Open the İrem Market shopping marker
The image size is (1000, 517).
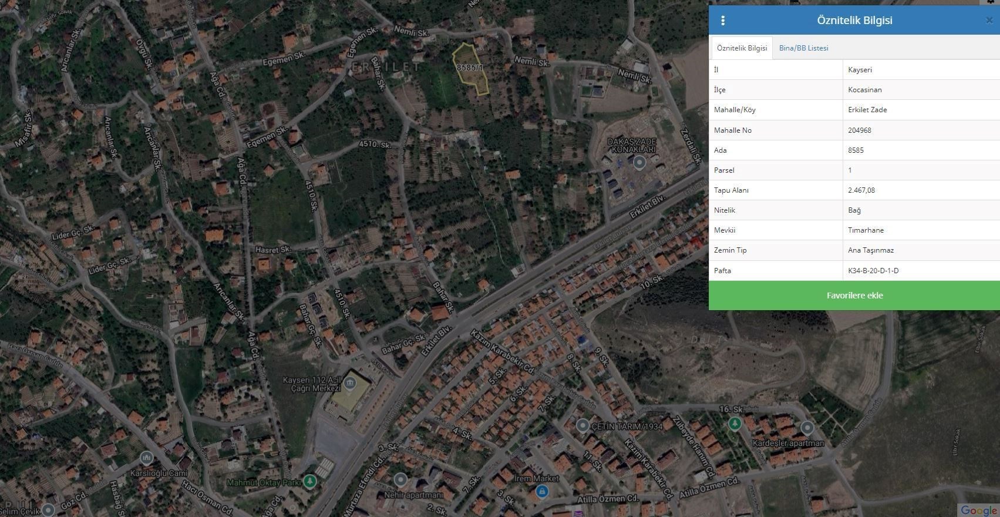pyautogui.click(x=542, y=492)
